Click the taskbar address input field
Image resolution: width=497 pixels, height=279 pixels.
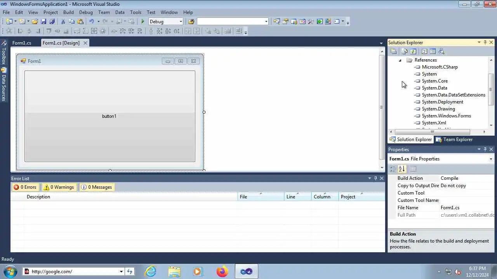[74, 271]
